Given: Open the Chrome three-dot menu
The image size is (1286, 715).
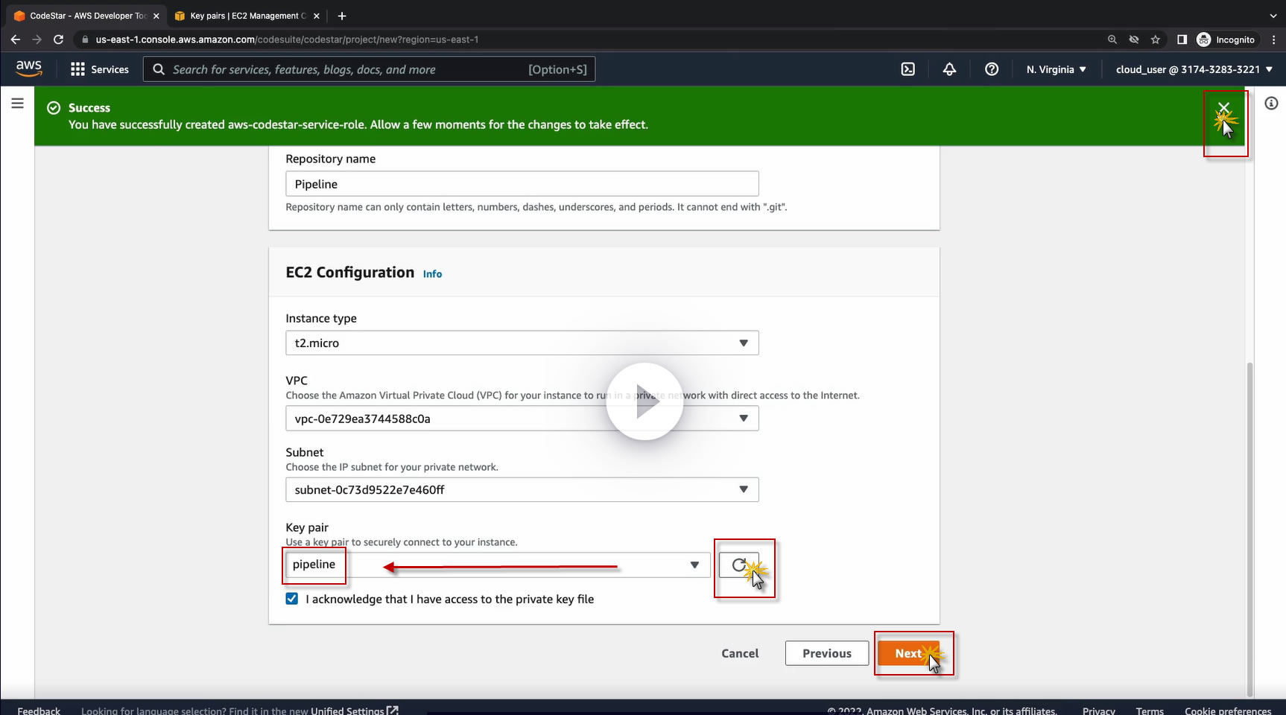Looking at the screenshot, I should (1273, 39).
